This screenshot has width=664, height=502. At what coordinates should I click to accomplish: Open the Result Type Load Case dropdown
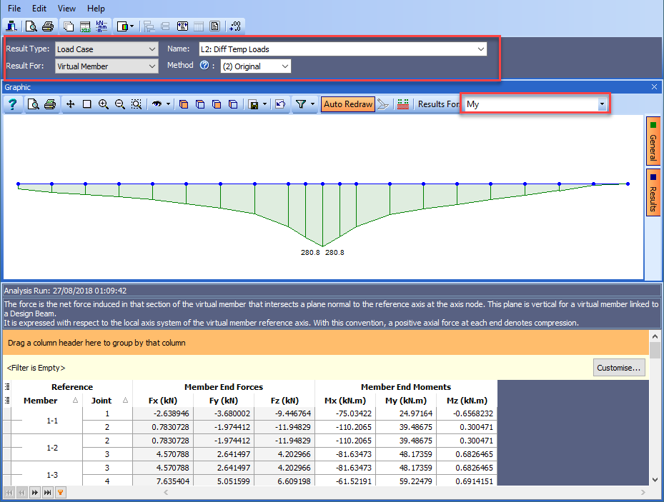[x=106, y=49]
